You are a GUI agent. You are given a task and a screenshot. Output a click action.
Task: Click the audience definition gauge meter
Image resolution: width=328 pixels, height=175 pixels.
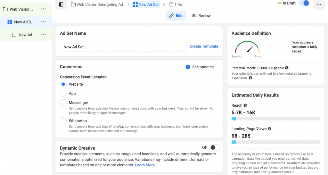247,48
